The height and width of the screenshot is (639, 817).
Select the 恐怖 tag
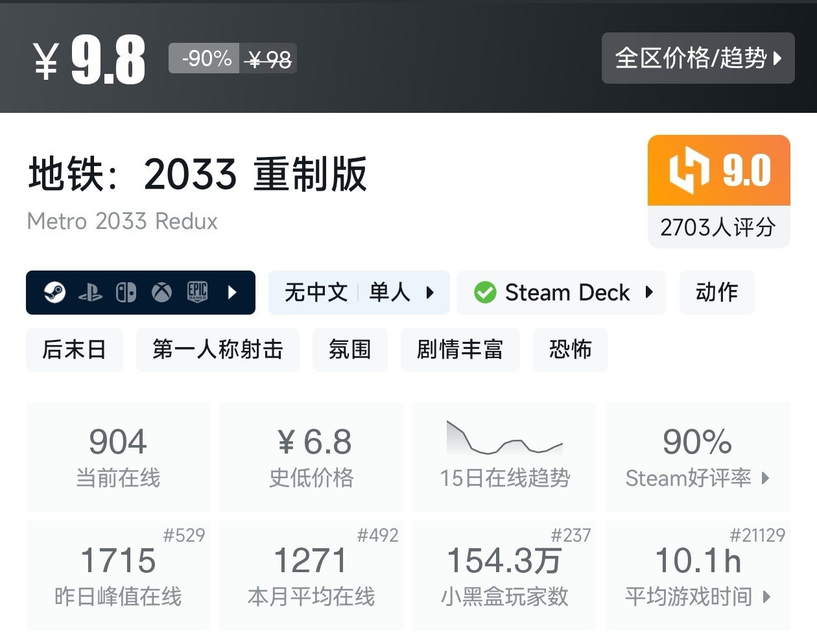tap(570, 350)
